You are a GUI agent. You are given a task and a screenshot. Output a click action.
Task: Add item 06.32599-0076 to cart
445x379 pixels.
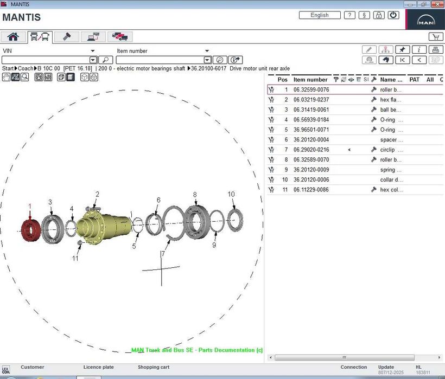(271, 89)
